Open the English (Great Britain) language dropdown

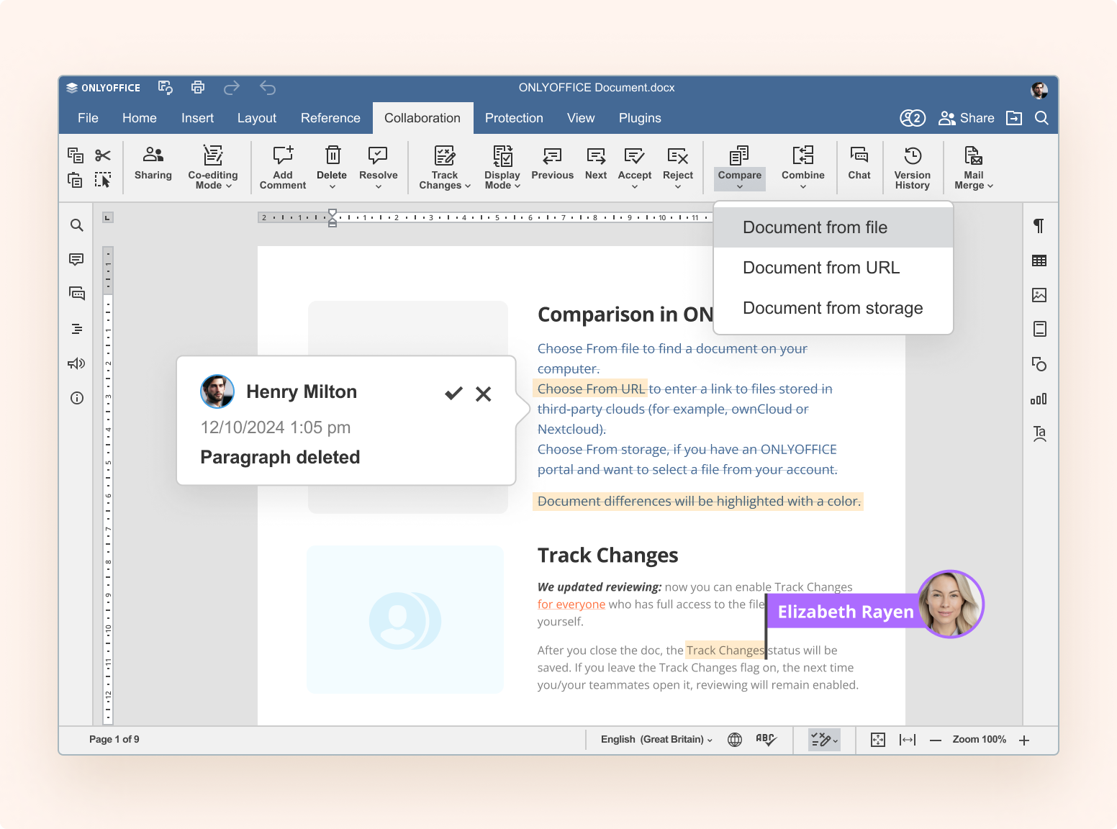tap(656, 740)
